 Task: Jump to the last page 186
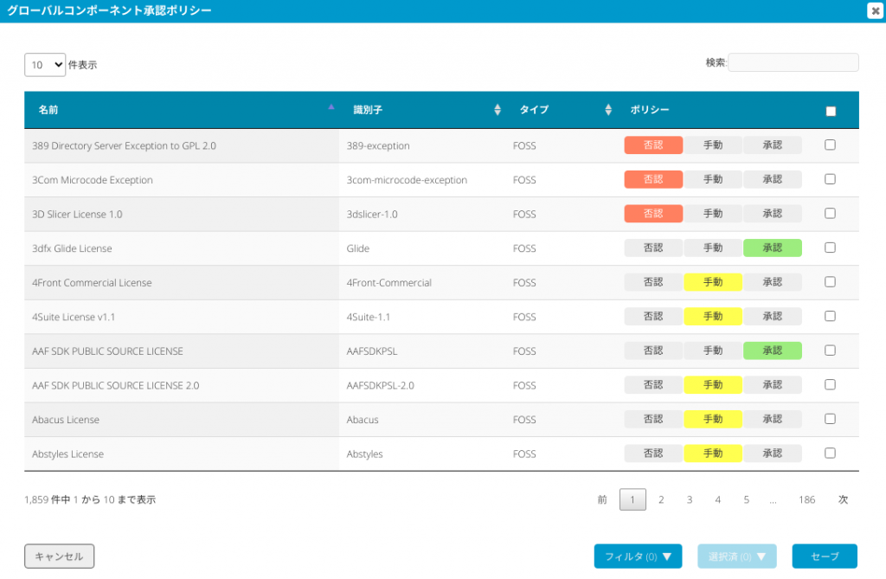point(806,499)
